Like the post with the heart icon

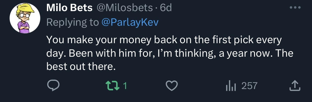pos(172,86)
